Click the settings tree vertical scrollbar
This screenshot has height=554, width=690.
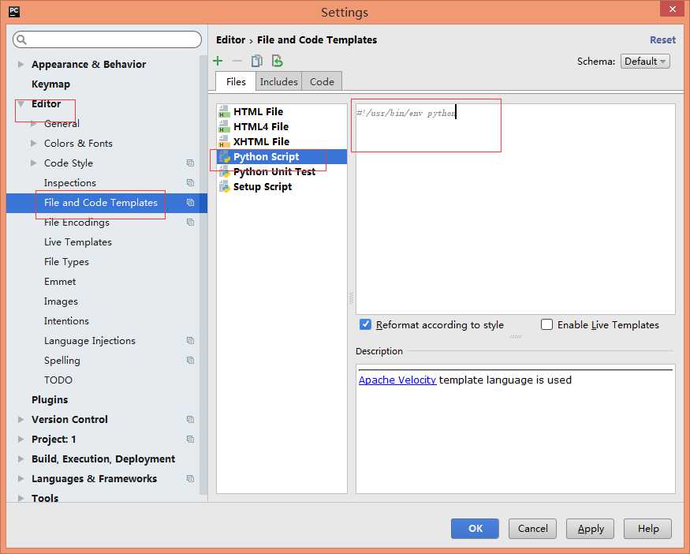203,275
